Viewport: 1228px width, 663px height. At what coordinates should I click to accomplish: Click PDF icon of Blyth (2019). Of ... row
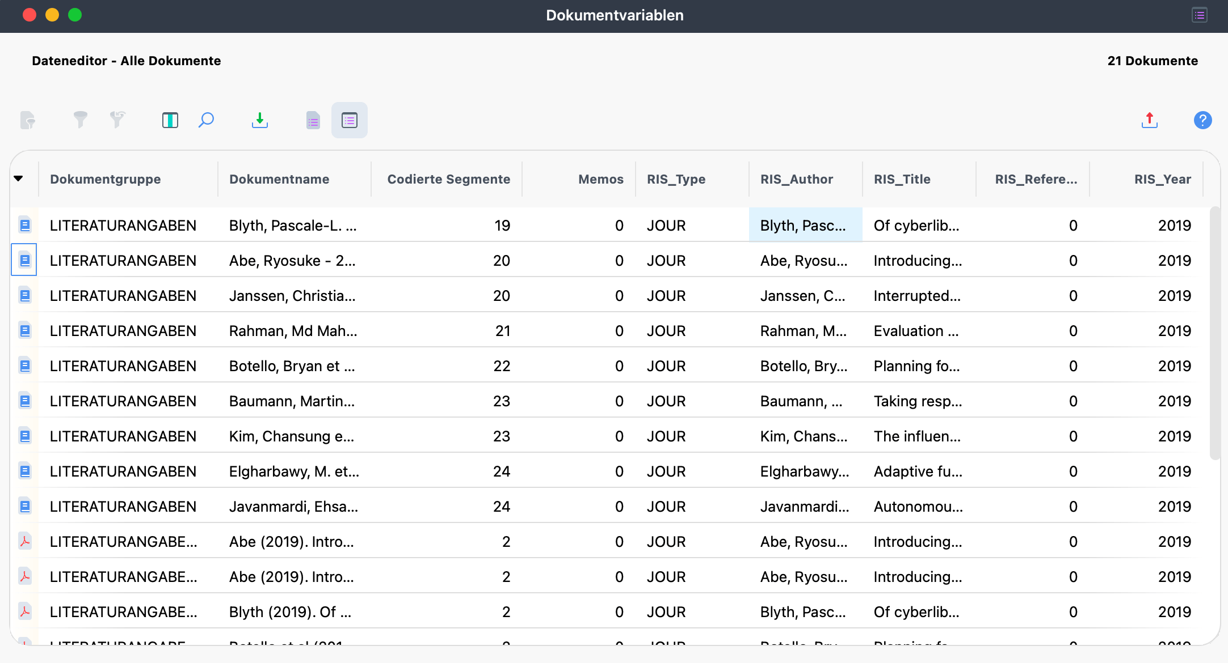24,611
